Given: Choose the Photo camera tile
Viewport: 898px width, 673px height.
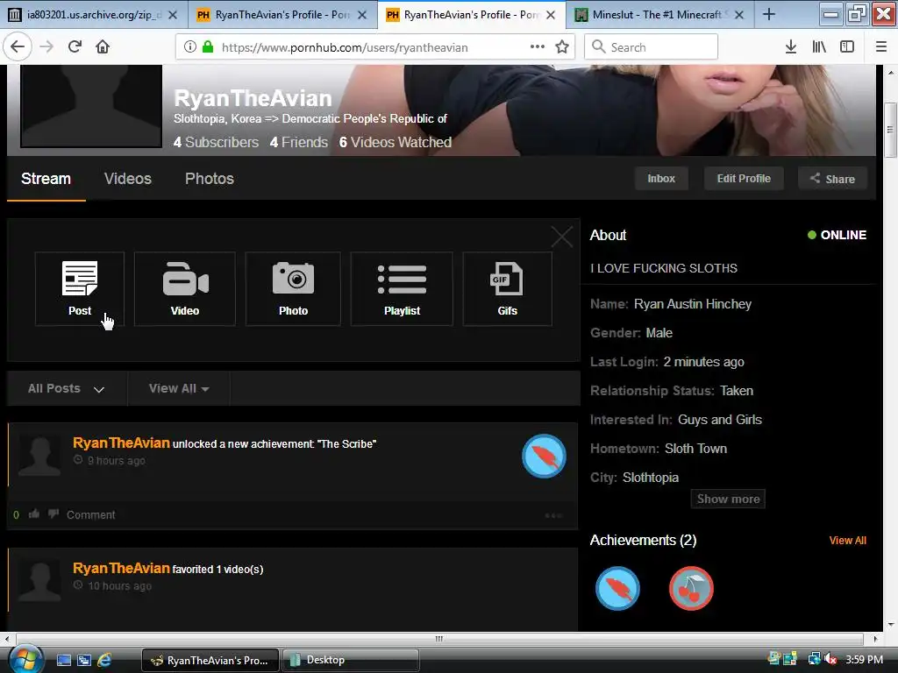Looking at the screenshot, I should 293,289.
